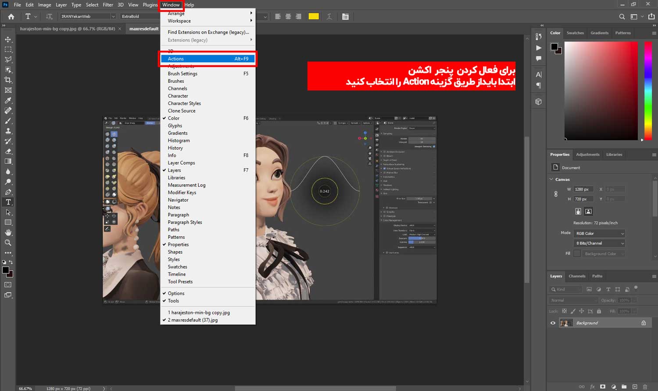Expand the Workspace submenu

pos(208,21)
